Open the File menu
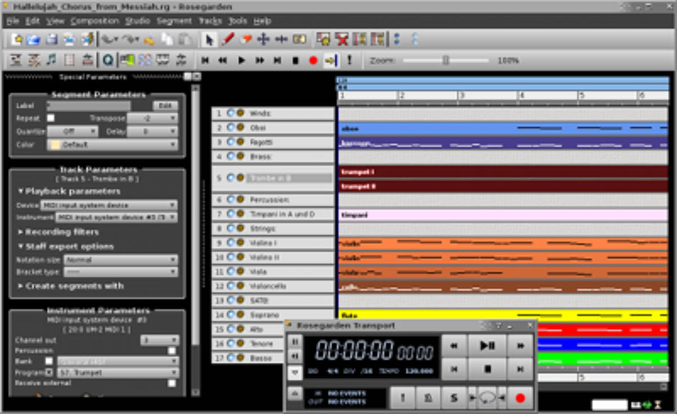 click(12, 21)
